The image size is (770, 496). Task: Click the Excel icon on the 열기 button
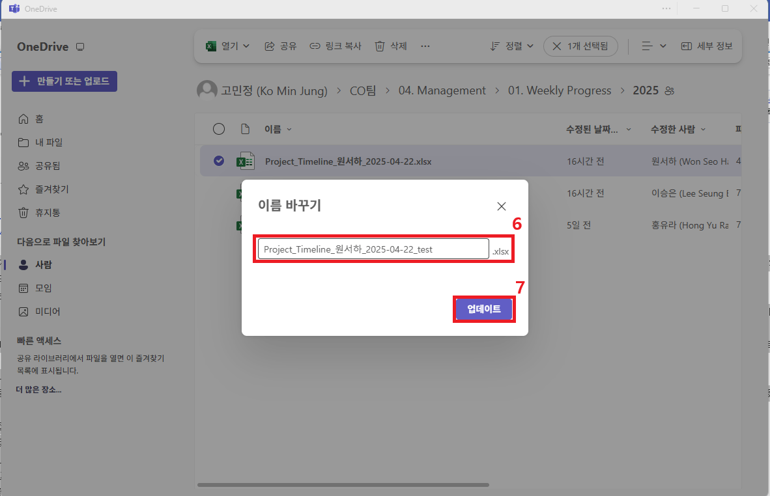[x=210, y=46]
